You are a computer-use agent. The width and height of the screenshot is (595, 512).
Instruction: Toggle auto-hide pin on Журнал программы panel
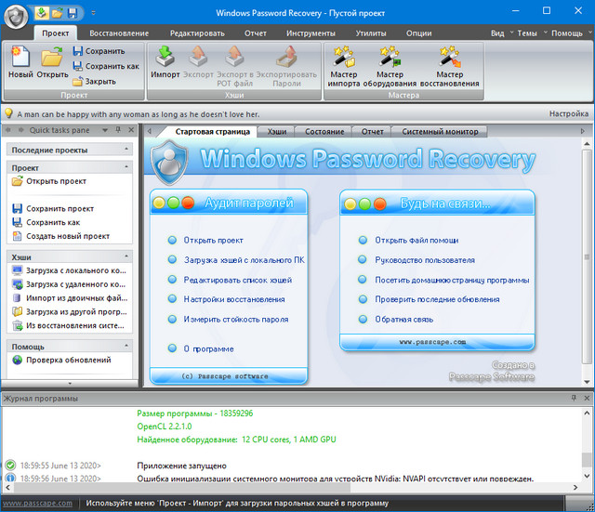coord(574,398)
